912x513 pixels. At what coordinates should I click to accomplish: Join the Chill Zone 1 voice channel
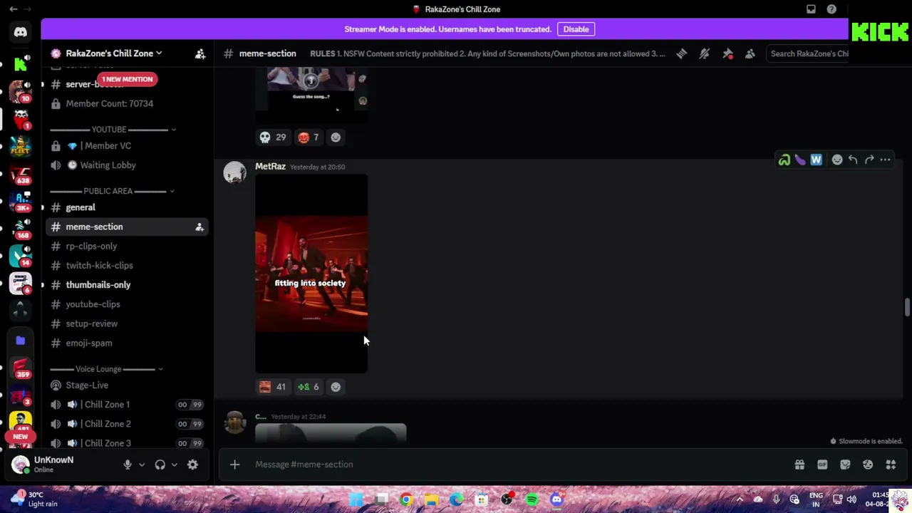click(127, 405)
